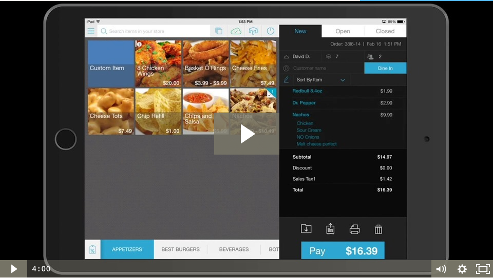
Task: Click the David D. server name
Action: click(301, 57)
